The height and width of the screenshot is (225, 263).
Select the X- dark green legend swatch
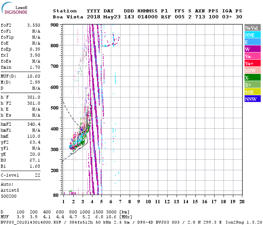(x=252, y=78)
